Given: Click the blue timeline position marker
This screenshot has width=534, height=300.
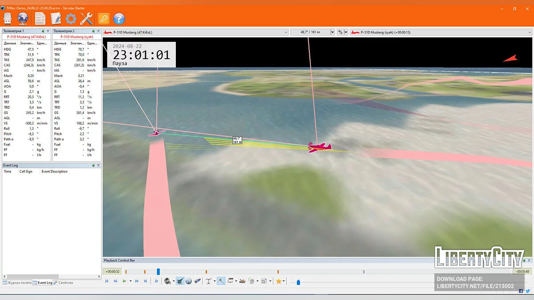Looking at the screenshot, I should pos(158,272).
